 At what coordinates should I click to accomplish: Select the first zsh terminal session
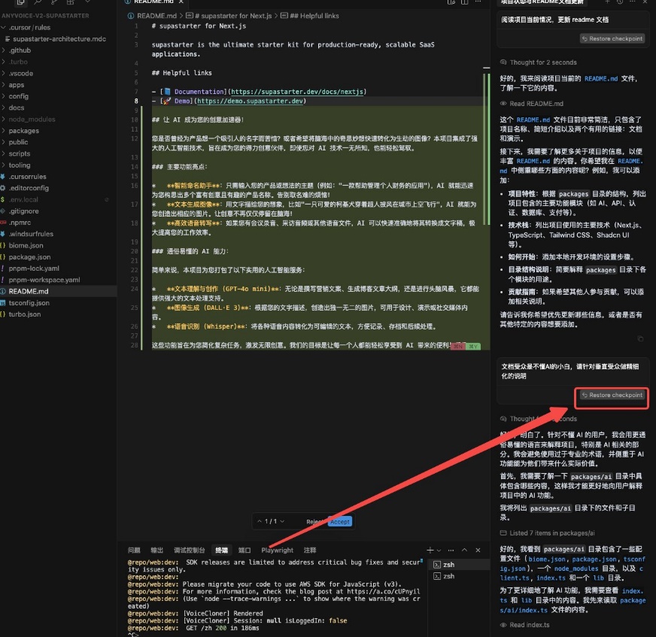click(448, 565)
